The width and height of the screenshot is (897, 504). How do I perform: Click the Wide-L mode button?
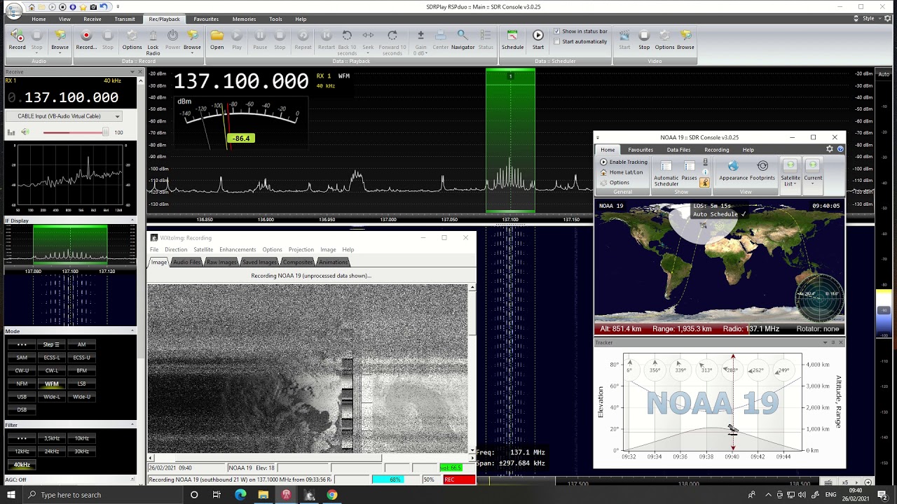tap(52, 397)
